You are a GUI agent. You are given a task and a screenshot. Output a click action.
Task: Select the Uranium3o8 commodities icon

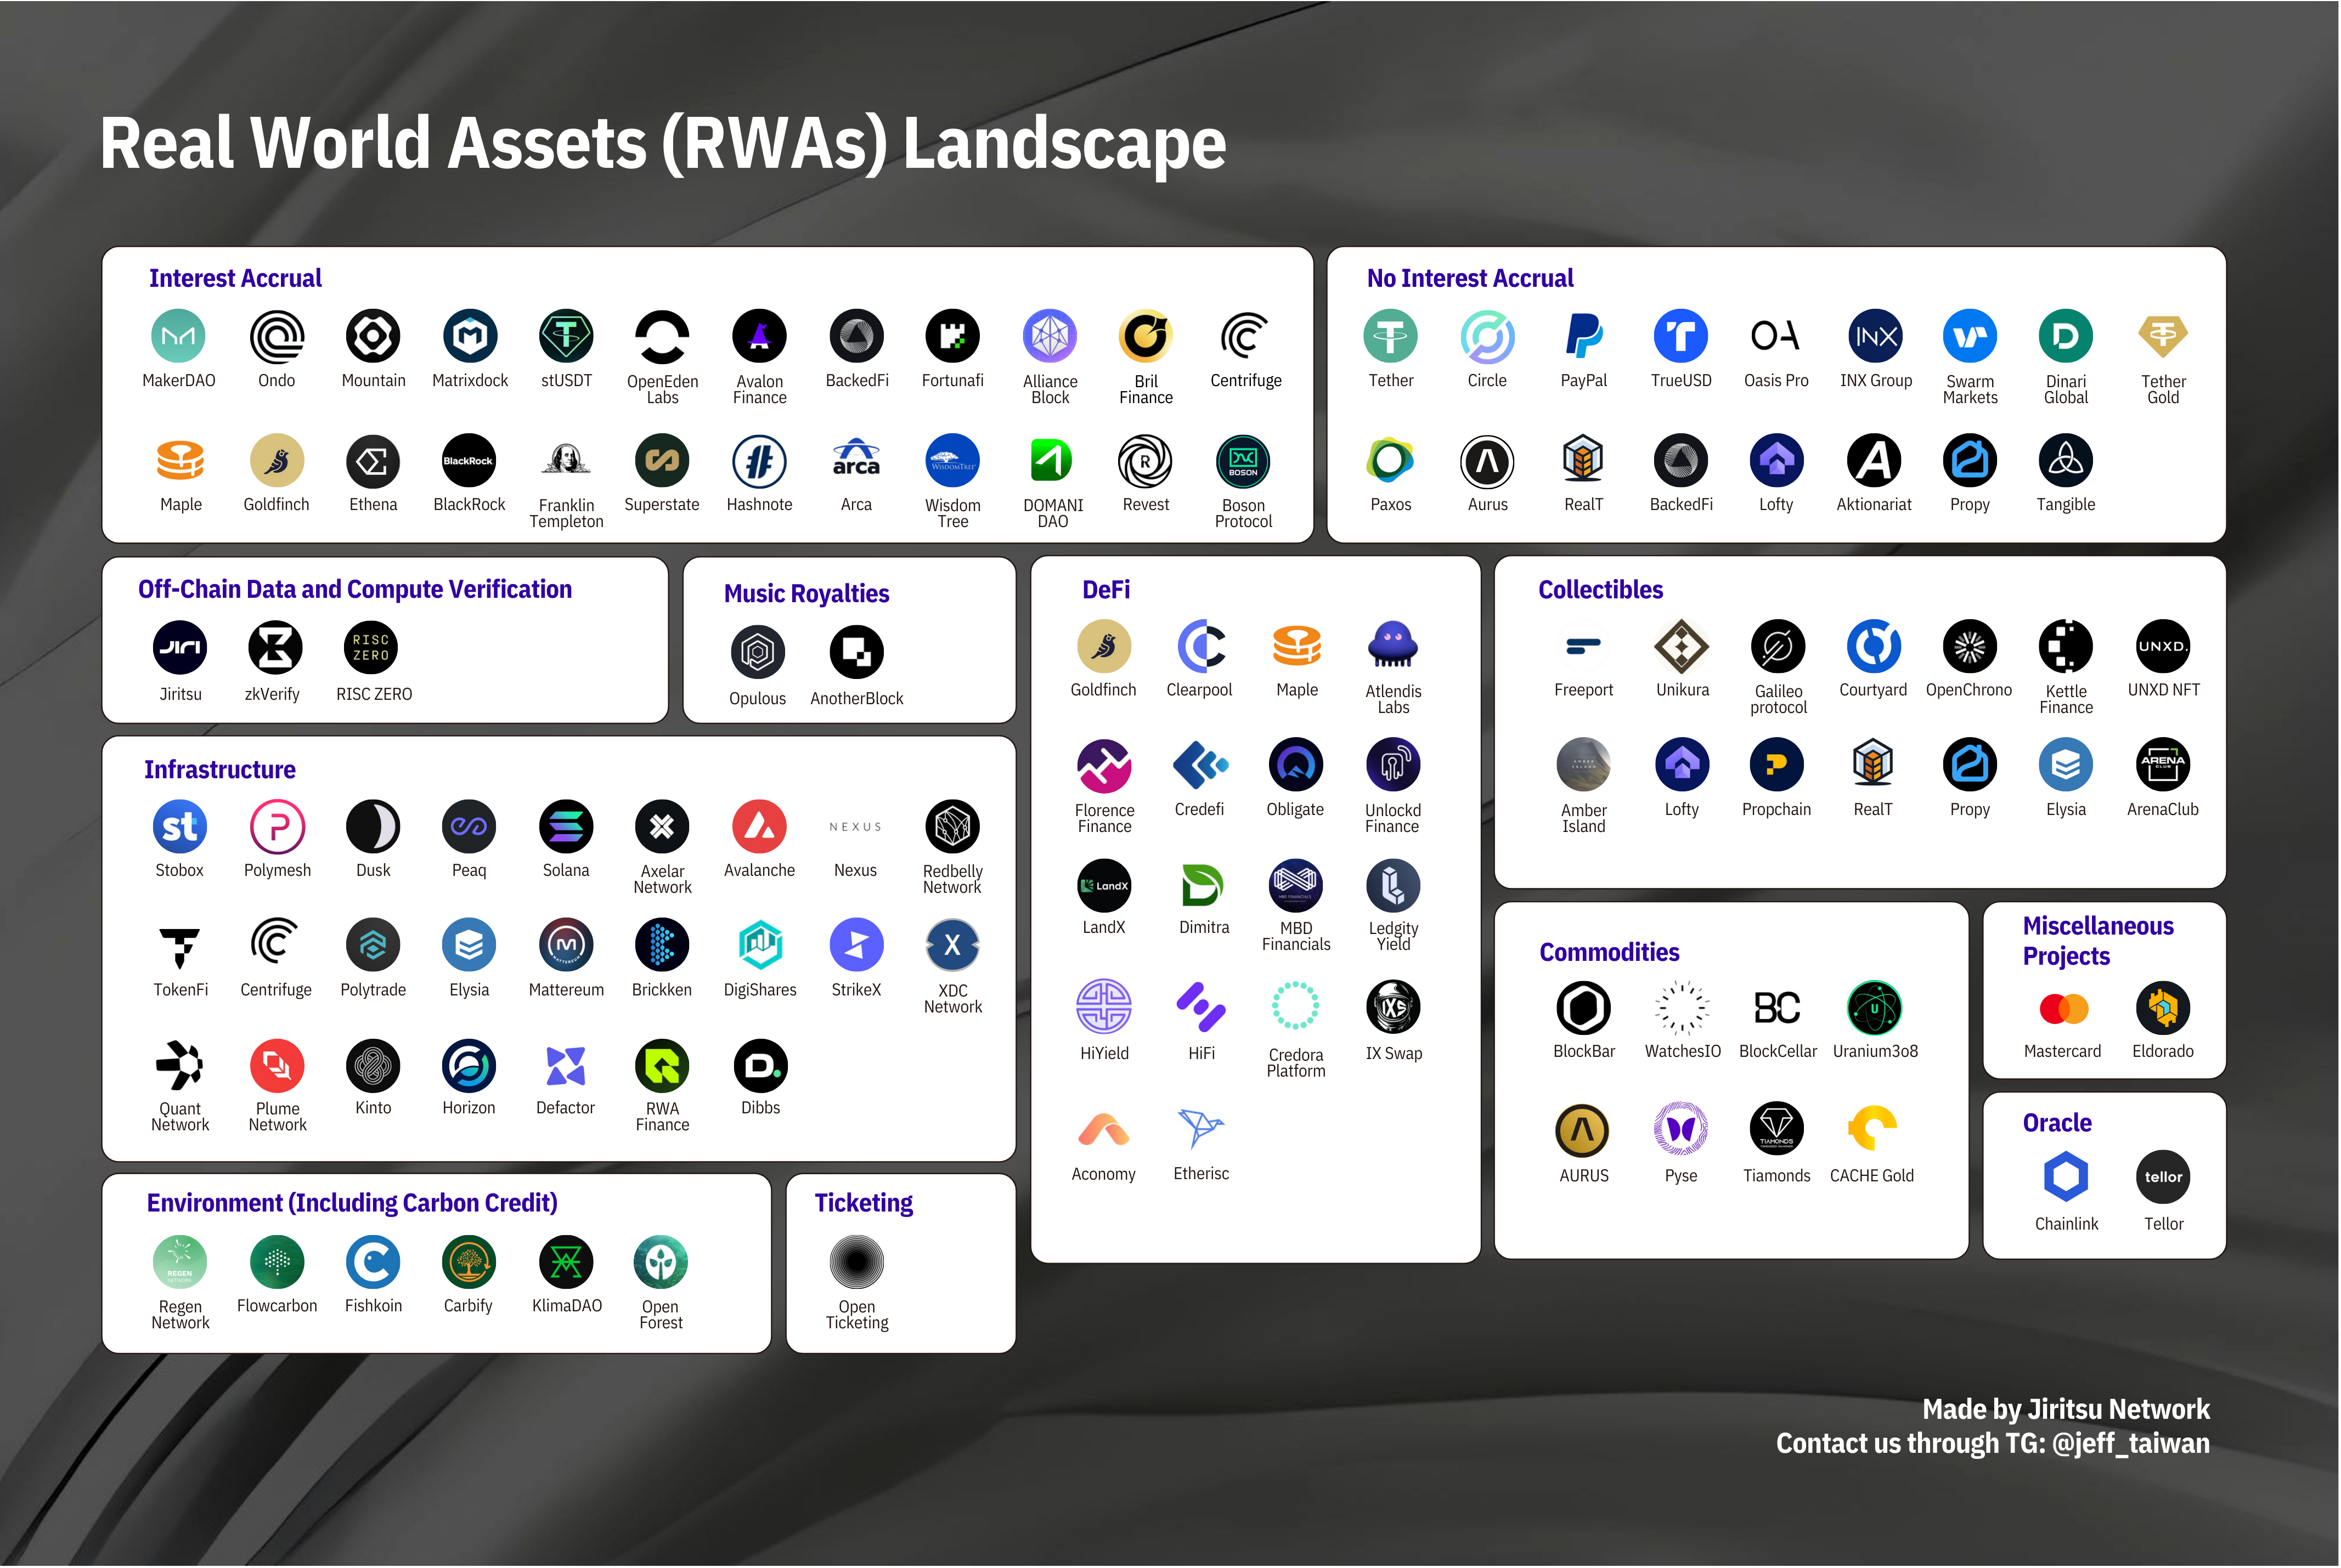[x=1874, y=1008]
